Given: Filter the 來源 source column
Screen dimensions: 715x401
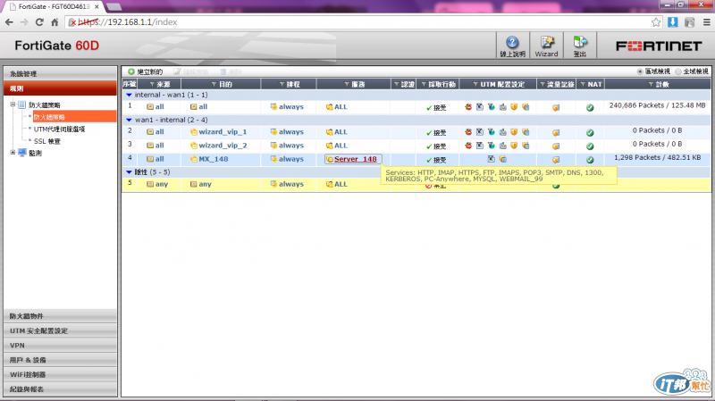Looking at the screenshot, I should pos(152,84).
